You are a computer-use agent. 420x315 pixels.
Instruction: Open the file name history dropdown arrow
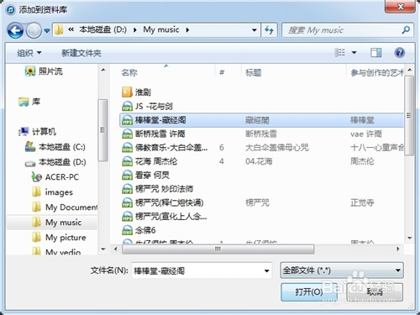(267, 270)
